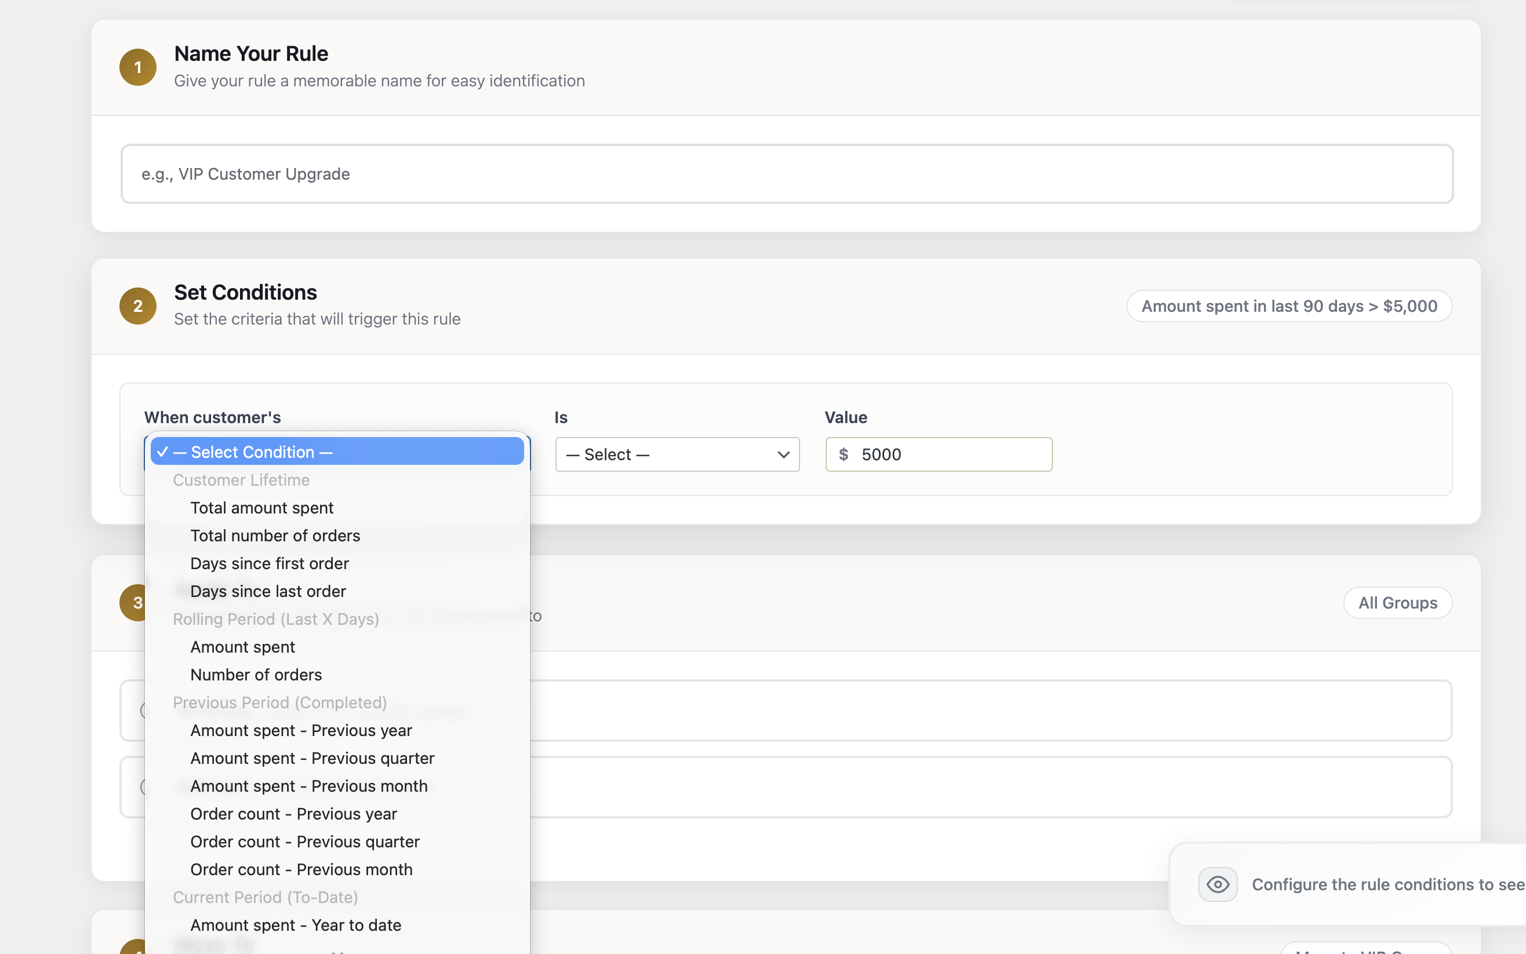Select 'Total number of orders' option

(275, 536)
